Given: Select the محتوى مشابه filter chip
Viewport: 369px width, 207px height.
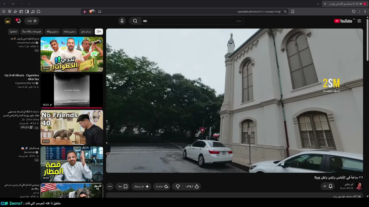Looking at the screenshot, I should [x=69, y=31].
